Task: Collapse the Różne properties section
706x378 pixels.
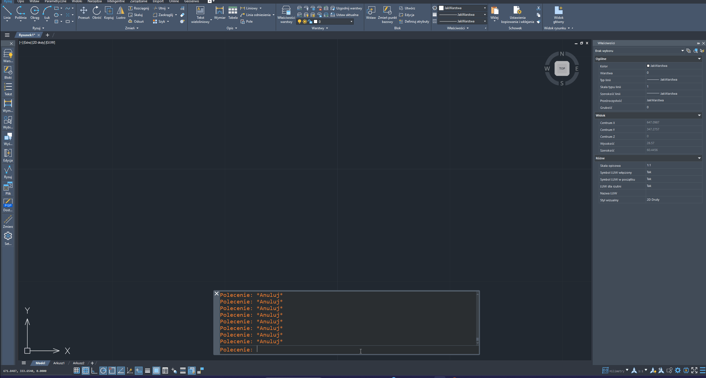Action: point(699,158)
